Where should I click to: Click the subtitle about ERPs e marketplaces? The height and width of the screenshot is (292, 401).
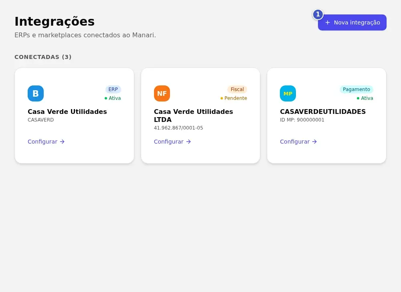85,35
